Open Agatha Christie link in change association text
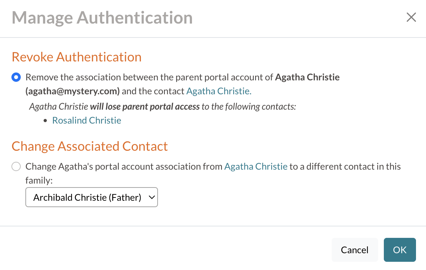 pos(256,166)
